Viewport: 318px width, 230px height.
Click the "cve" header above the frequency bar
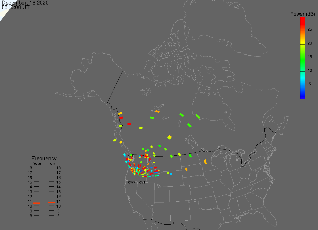(x=51, y=164)
